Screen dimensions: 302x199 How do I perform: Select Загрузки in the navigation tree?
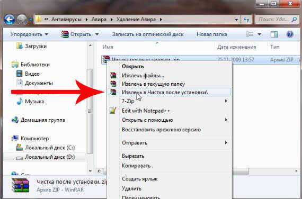pyautogui.click(x=36, y=46)
